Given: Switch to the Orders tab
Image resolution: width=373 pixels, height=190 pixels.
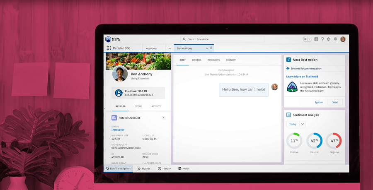Looking at the screenshot, I should (x=196, y=60).
